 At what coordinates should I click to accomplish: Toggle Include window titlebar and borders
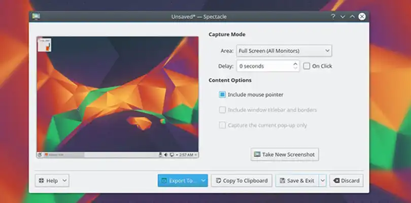222,110
